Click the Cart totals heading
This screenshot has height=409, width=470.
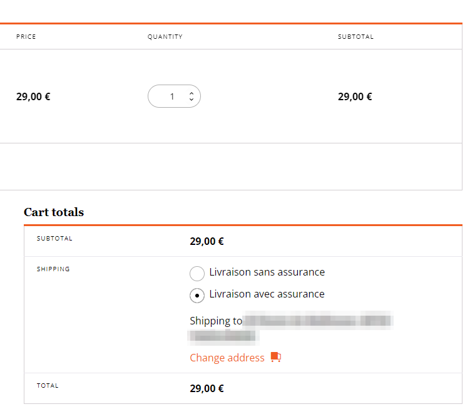pyautogui.click(x=54, y=212)
